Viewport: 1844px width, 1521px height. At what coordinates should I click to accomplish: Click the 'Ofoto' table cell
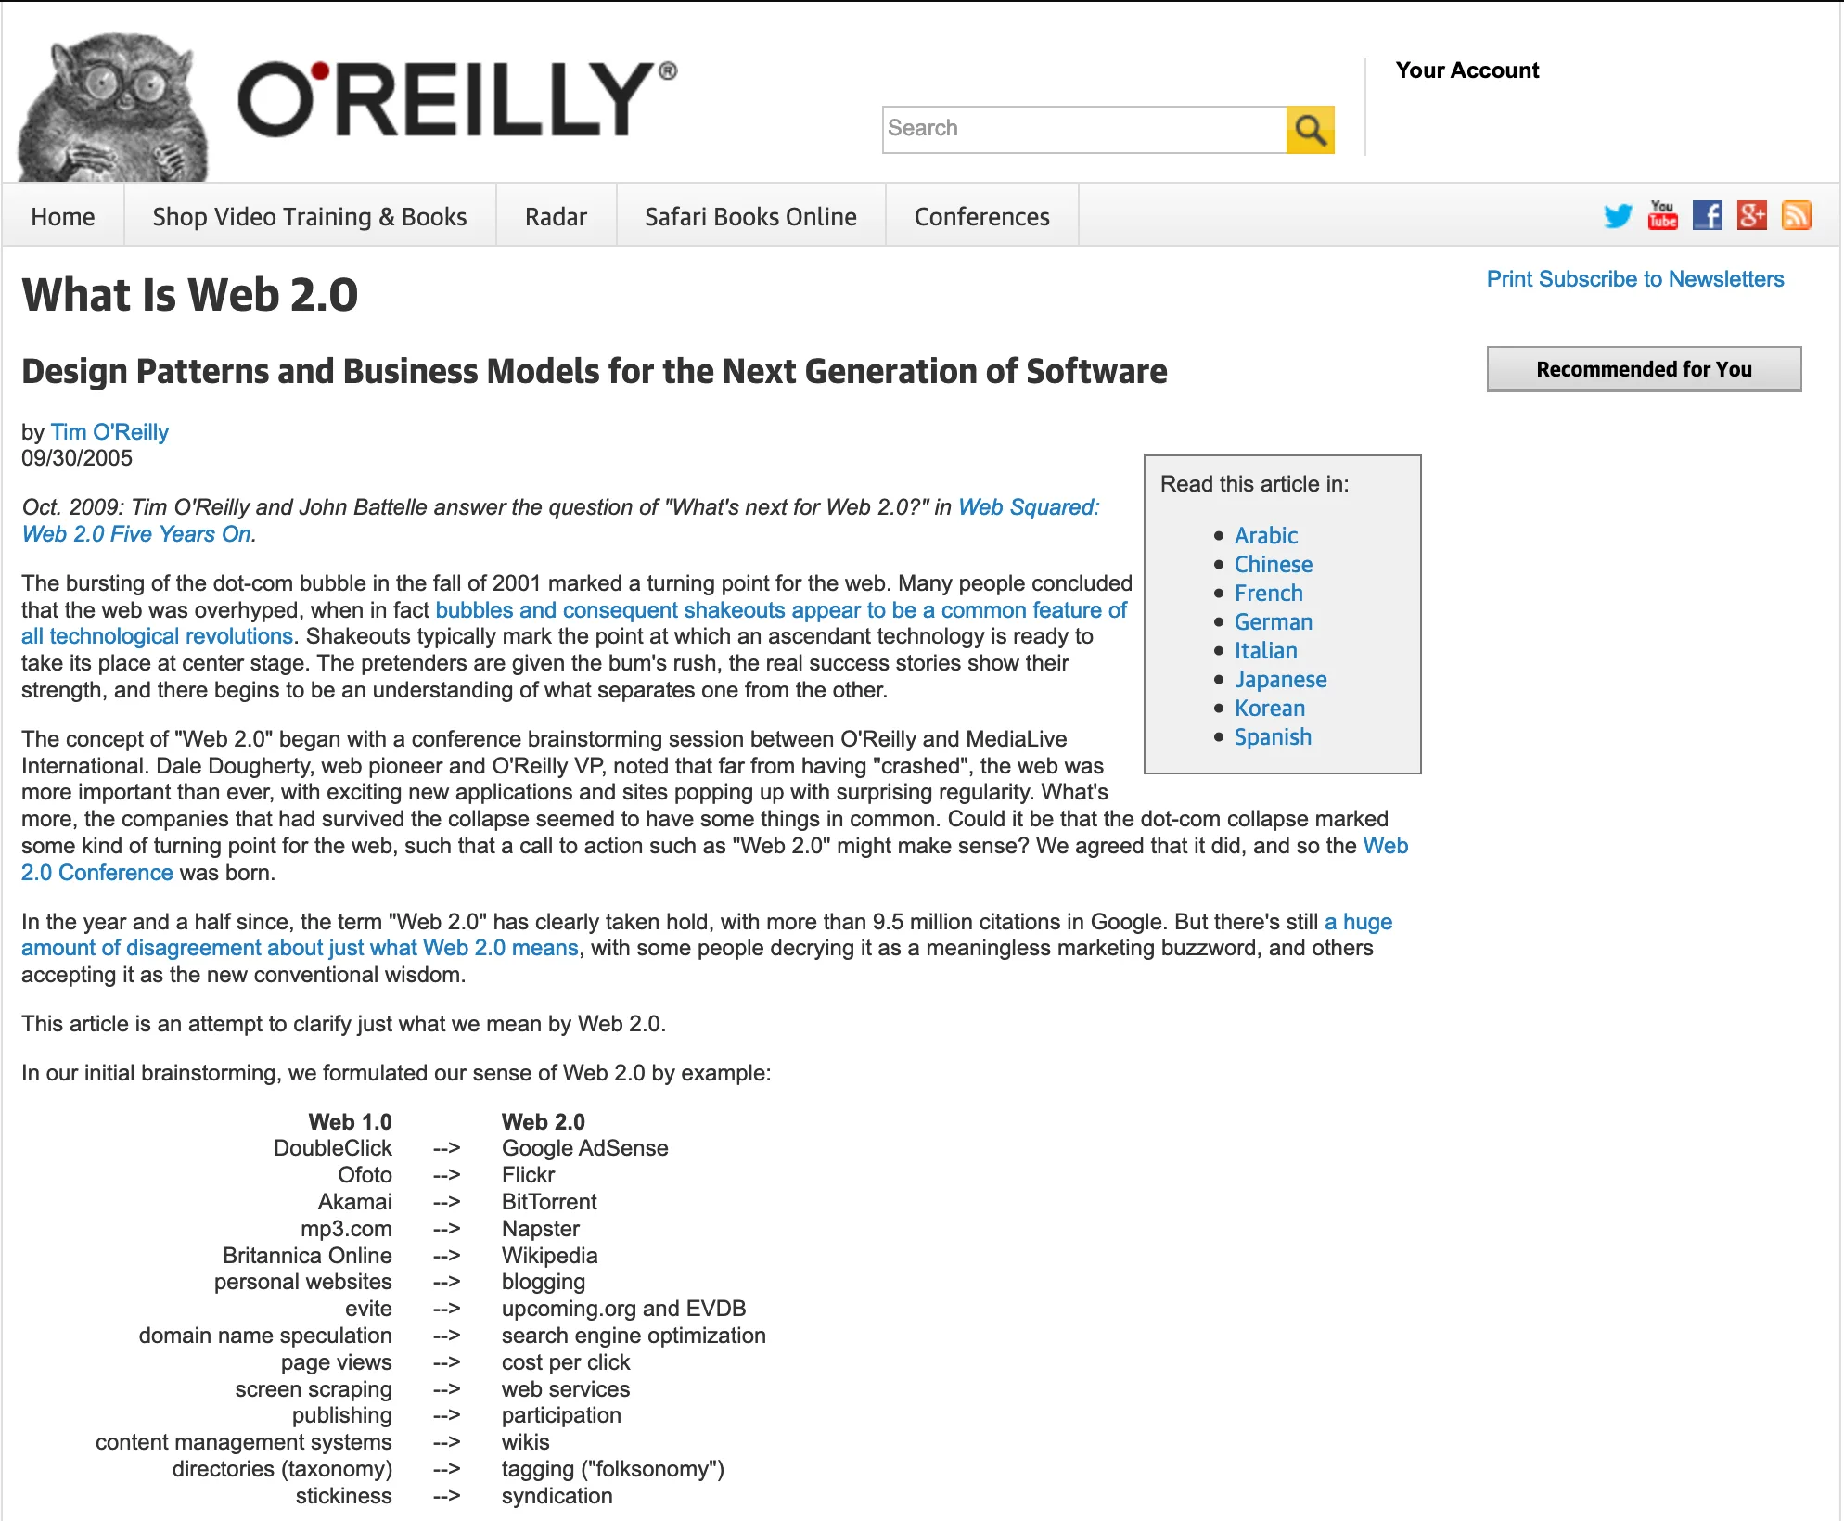pyautogui.click(x=365, y=1175)
